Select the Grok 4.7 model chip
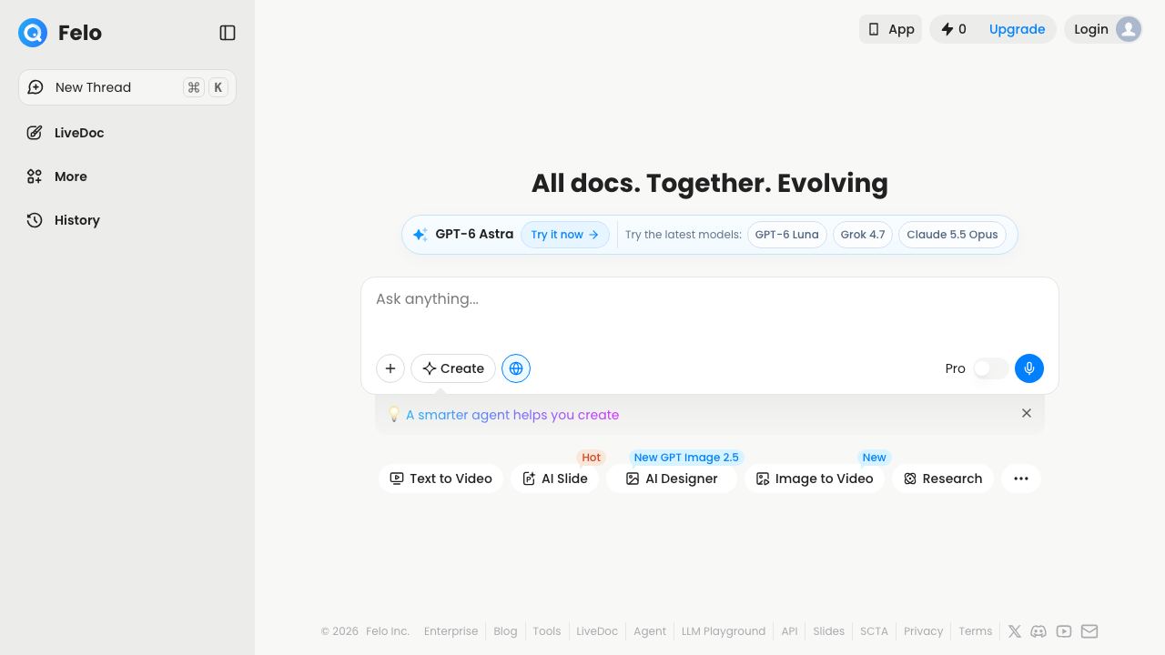1165x655 pixels. tap(863, 235)
